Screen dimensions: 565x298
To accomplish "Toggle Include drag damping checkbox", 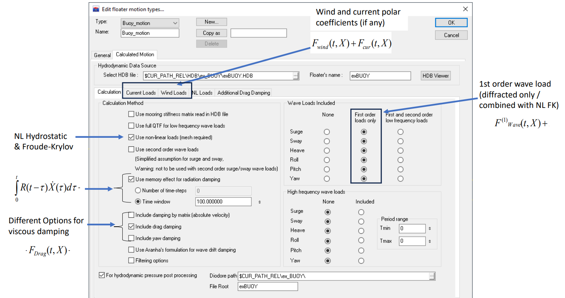I will [131, 226].
